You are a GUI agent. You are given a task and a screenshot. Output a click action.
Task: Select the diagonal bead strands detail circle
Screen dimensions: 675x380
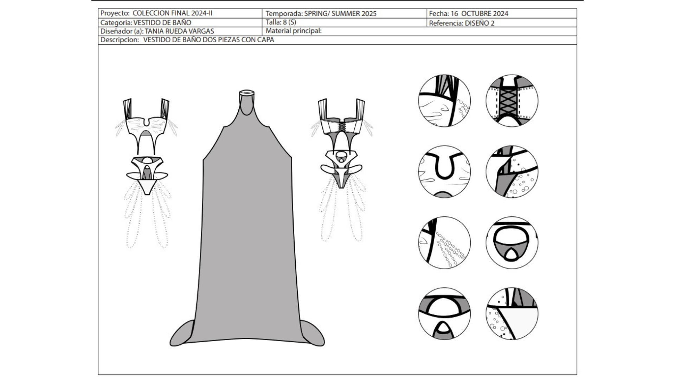coord(444,243)
